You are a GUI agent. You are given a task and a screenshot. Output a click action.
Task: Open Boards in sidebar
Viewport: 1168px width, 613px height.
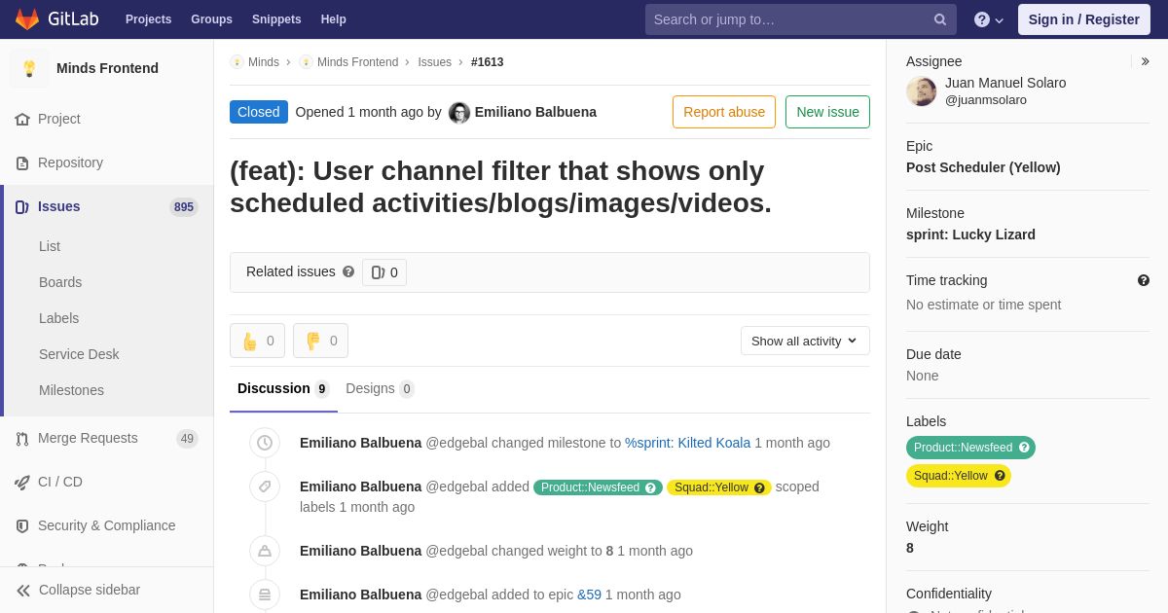60,282
